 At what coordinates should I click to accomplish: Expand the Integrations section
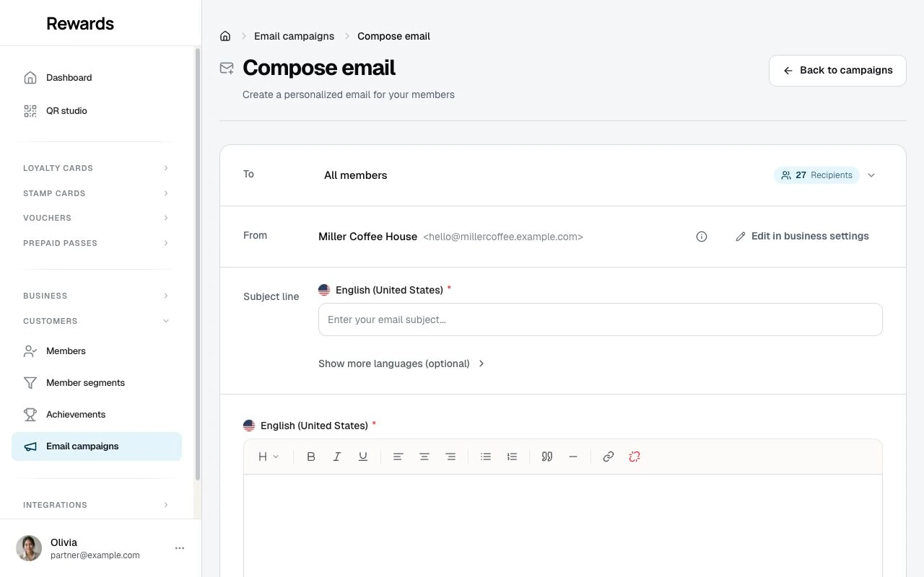pos(96,505)
